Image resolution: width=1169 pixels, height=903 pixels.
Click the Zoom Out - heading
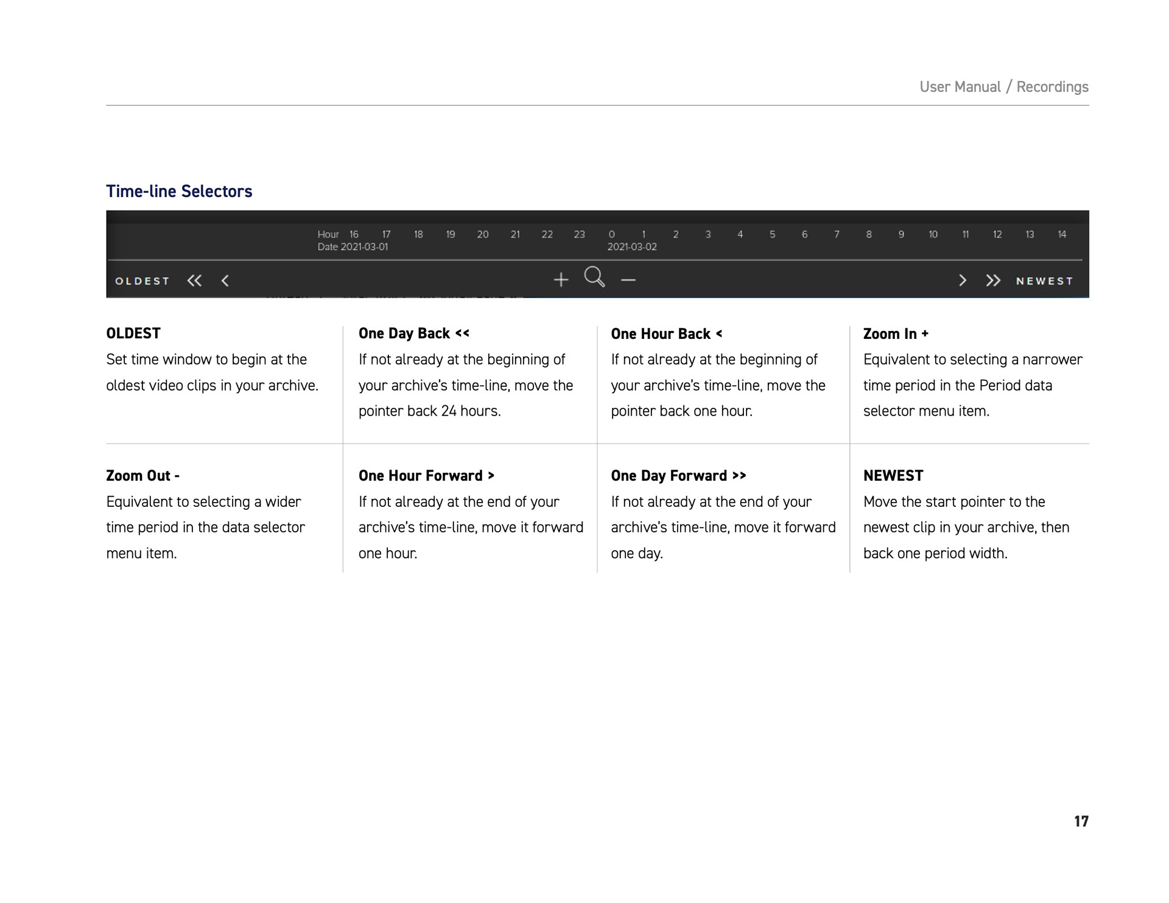[142, 476]
